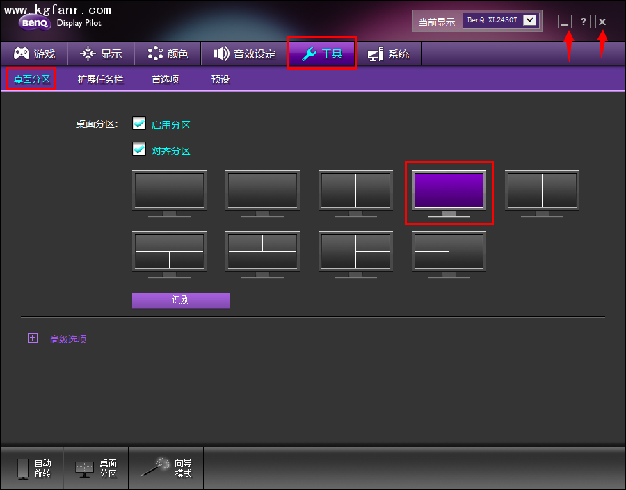Screen dimensions: 626x490
Task: Uncheck the 对齐分区 checkbox
Action: coord(139,149)
